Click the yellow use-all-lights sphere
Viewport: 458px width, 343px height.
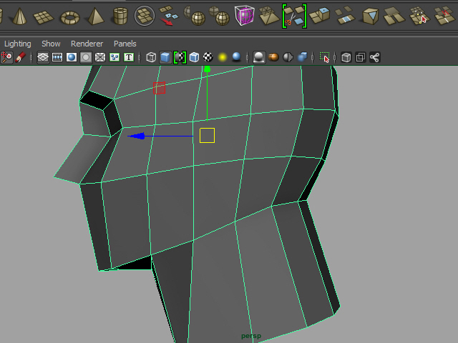tap(223, 57)
